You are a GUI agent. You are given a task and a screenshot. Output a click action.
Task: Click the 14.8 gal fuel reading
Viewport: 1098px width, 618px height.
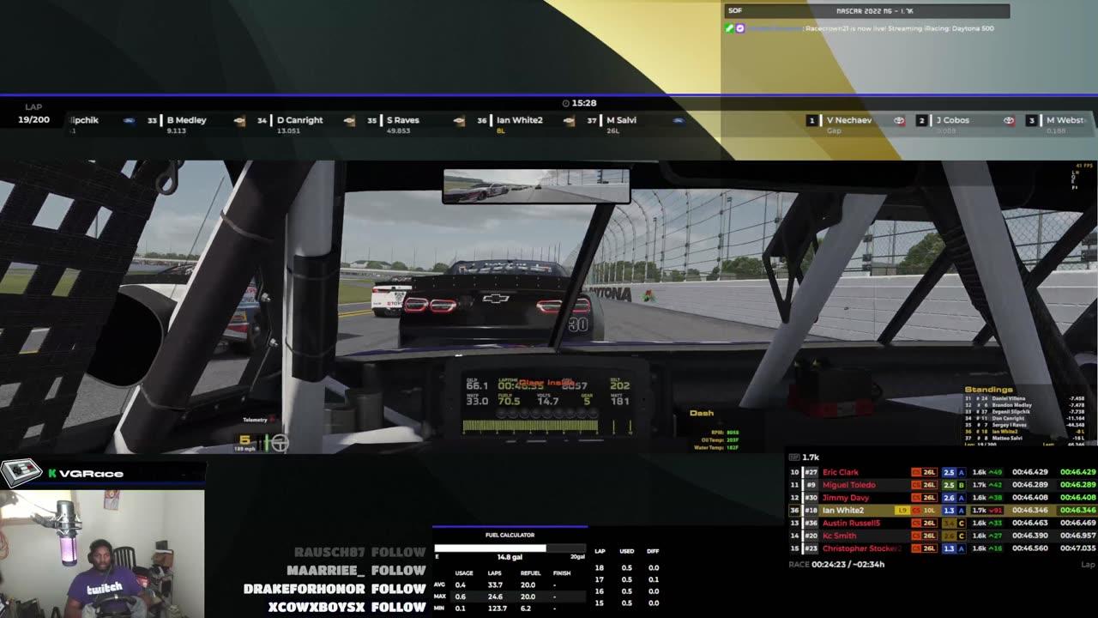click(510, 557)
